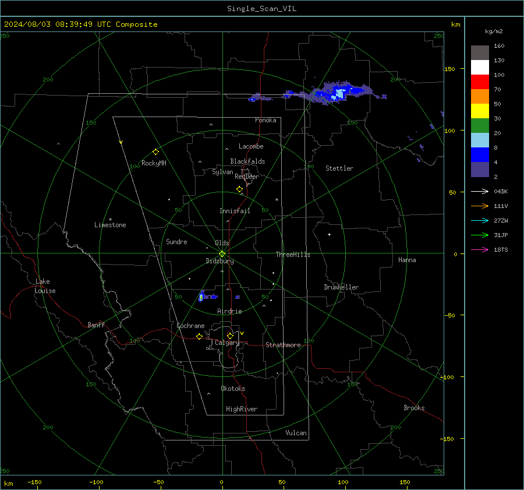Click the ThreeHills label

pos(293,255)
